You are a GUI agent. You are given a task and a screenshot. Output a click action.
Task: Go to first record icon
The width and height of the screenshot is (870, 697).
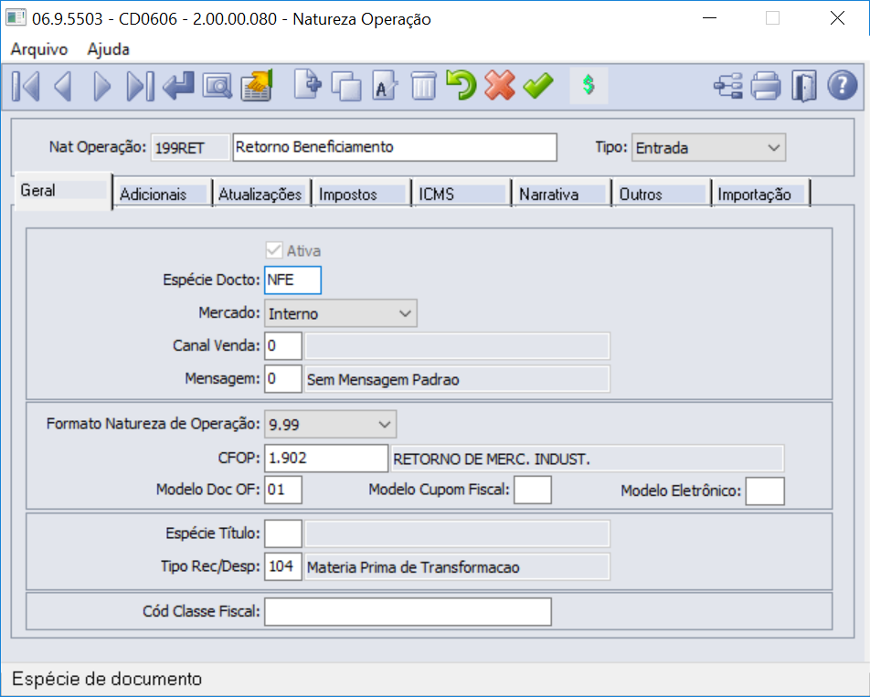26,86
